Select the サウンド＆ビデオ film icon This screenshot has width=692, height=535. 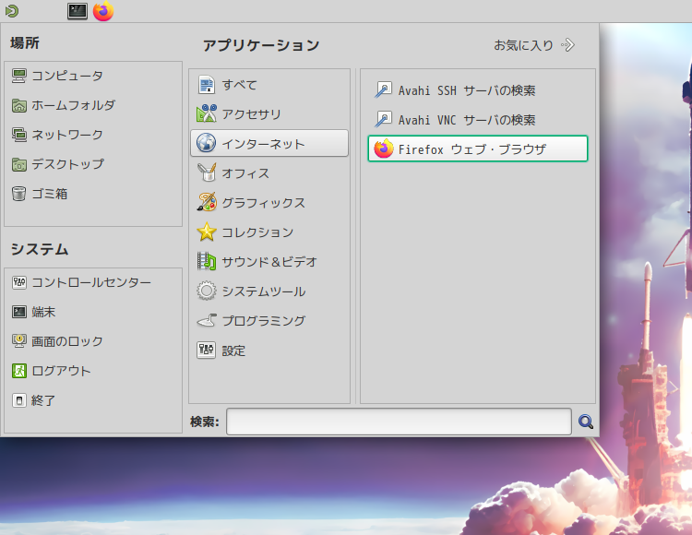(x=206, y=261)
